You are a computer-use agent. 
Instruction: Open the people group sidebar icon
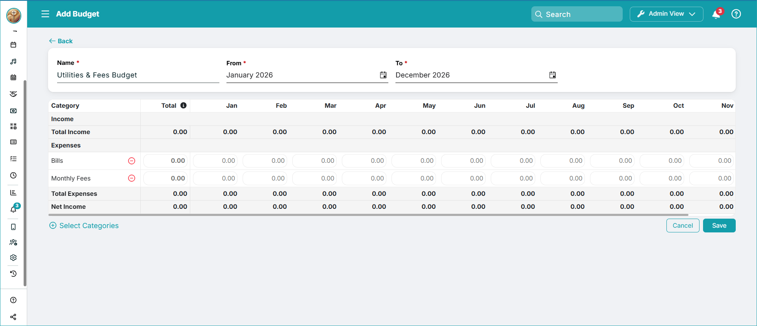click(13, 242)
